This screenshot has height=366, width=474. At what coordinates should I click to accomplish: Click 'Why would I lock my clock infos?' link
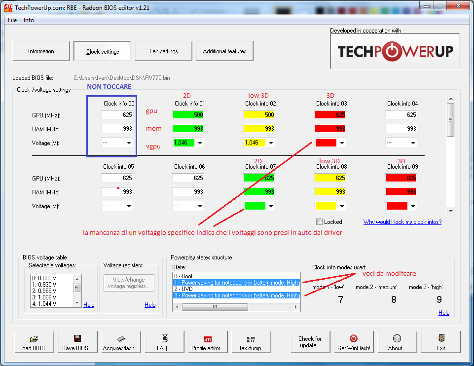(x=402, y=222)
